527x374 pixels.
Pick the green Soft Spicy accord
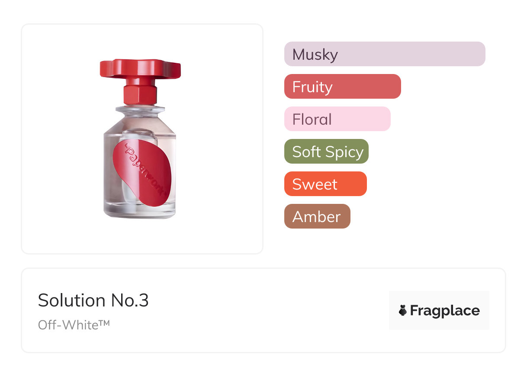pos(326,152)
